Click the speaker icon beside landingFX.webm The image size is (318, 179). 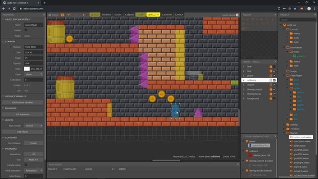click(x=291, y=163)
